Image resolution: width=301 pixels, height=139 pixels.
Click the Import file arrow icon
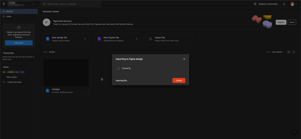[151, 39]
